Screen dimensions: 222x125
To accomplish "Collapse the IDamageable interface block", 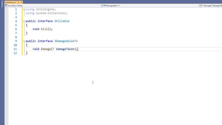I will click(x=24, y=41).
